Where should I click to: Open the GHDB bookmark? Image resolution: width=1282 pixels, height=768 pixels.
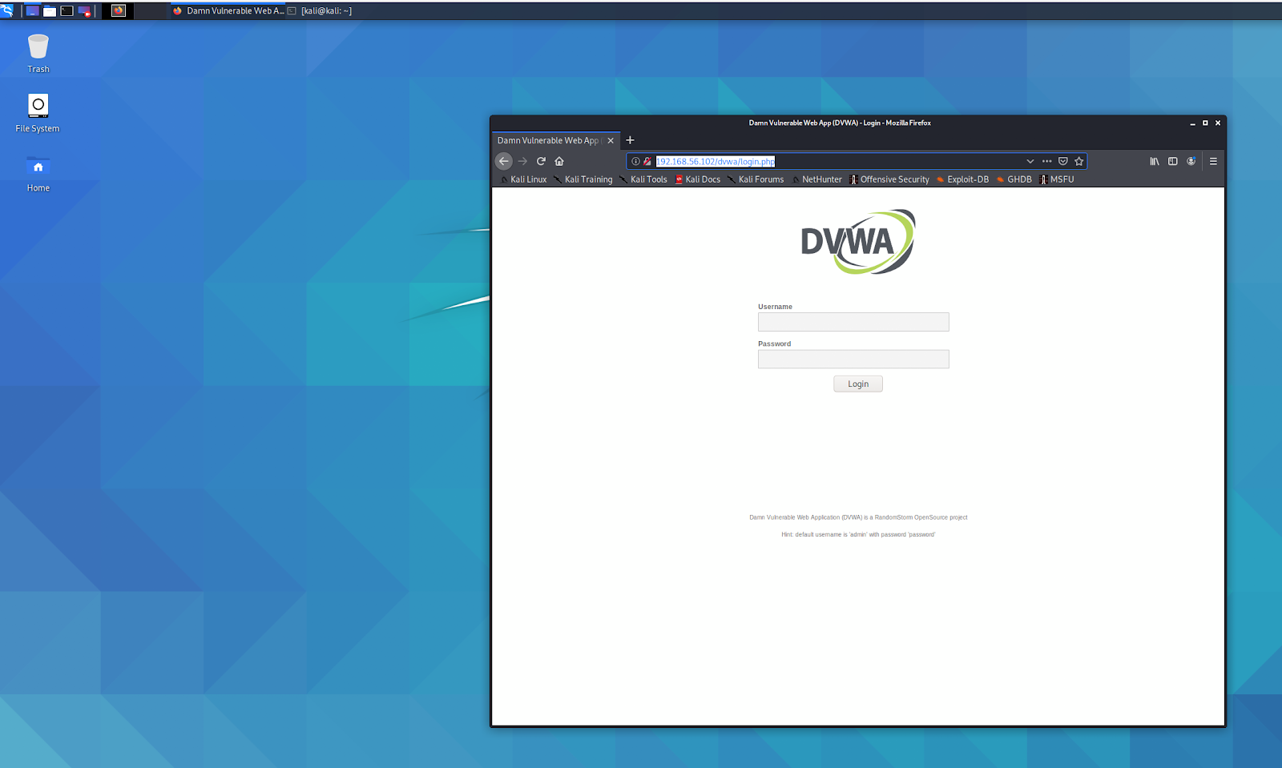click(1014, 179)
